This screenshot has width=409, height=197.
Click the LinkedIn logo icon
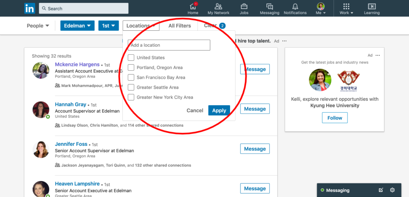pyautogui.click(x=30, y=8)
